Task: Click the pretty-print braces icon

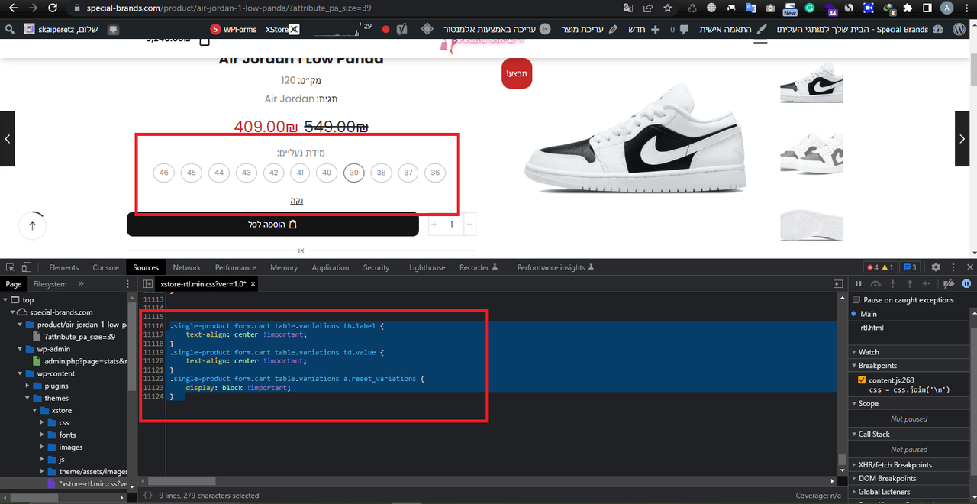Action: pos(148,496)
